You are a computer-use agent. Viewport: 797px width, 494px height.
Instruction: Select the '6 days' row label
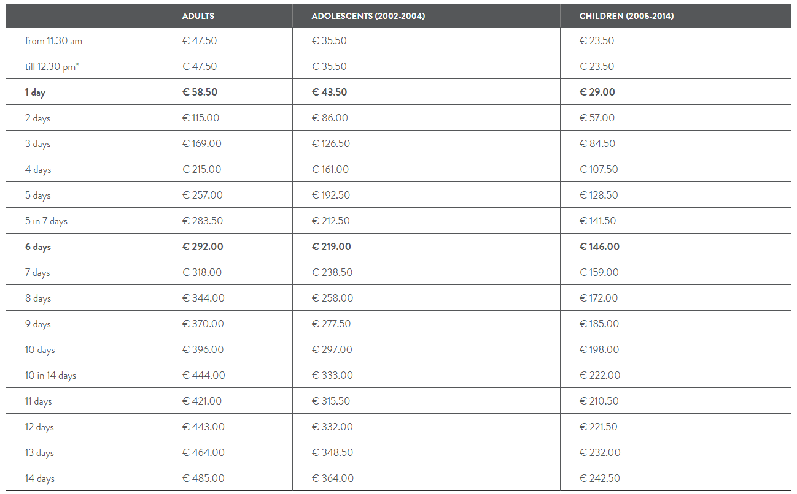click(x=38, y=247)
